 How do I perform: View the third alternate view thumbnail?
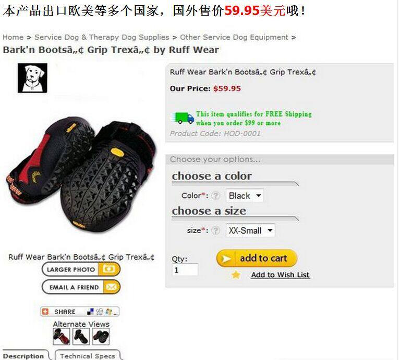[101, 337]
